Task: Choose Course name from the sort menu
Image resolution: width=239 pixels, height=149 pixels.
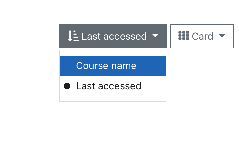Action: click(113, 66)
